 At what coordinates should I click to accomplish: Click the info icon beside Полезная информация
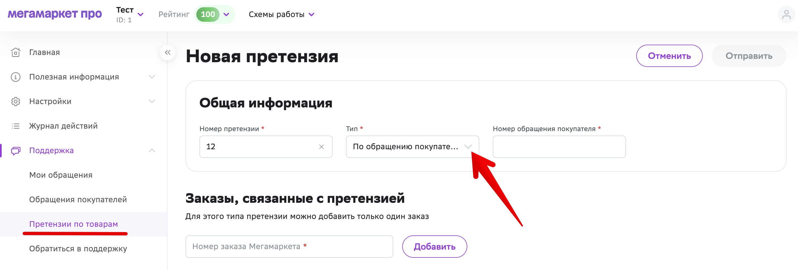pos(15,77)
